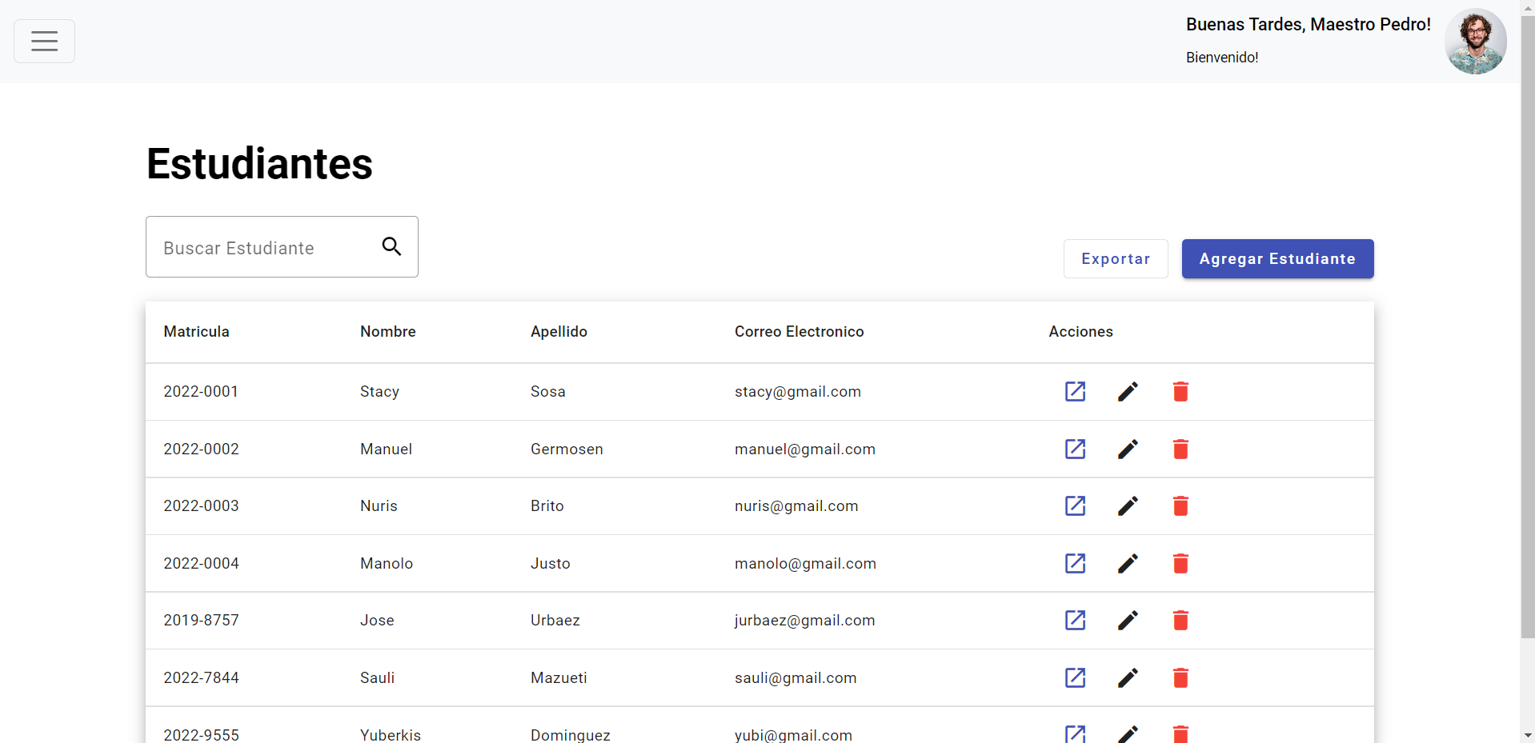Delete the record for Stacy Sosa
1535x743 pixels.
tap(1180, 392)
